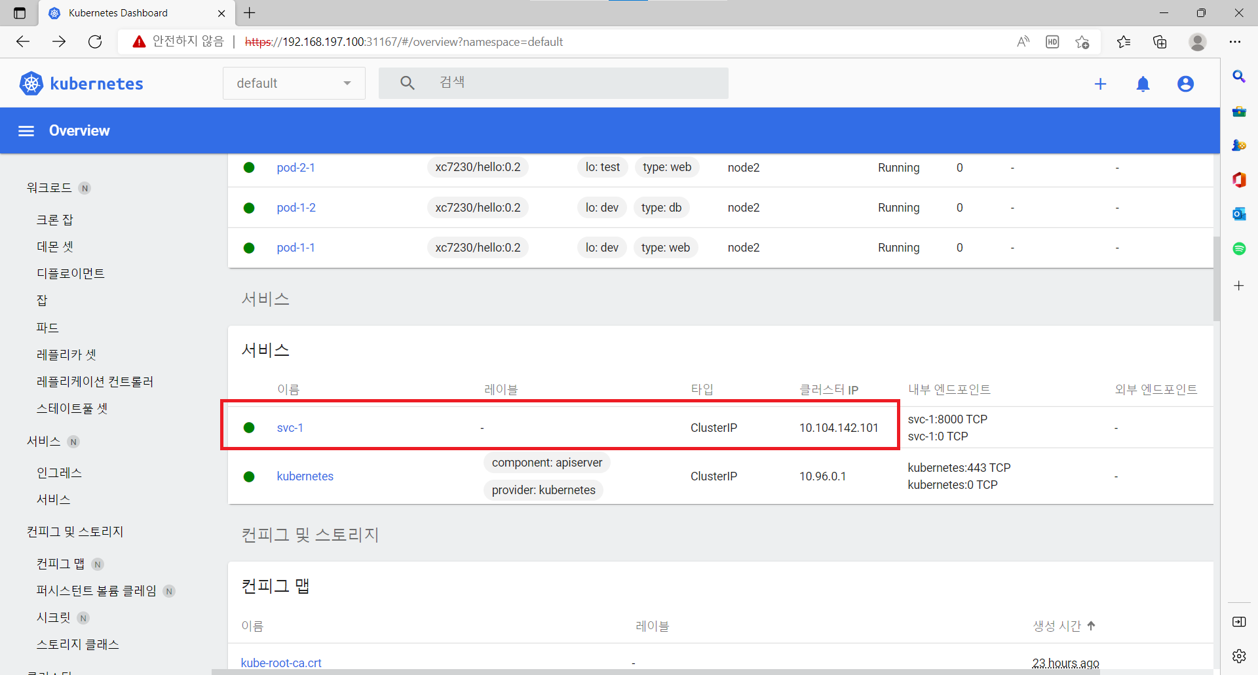Click 'svc-1:8000 TCP' endpoint text
The width and height of the screenshot is (1258, 675).
pyautogui.click(x=947, y=419)
